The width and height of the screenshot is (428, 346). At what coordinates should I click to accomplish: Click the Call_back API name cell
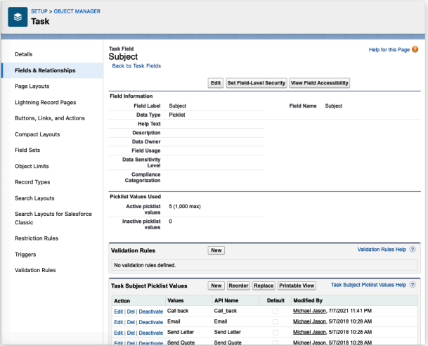226,311
